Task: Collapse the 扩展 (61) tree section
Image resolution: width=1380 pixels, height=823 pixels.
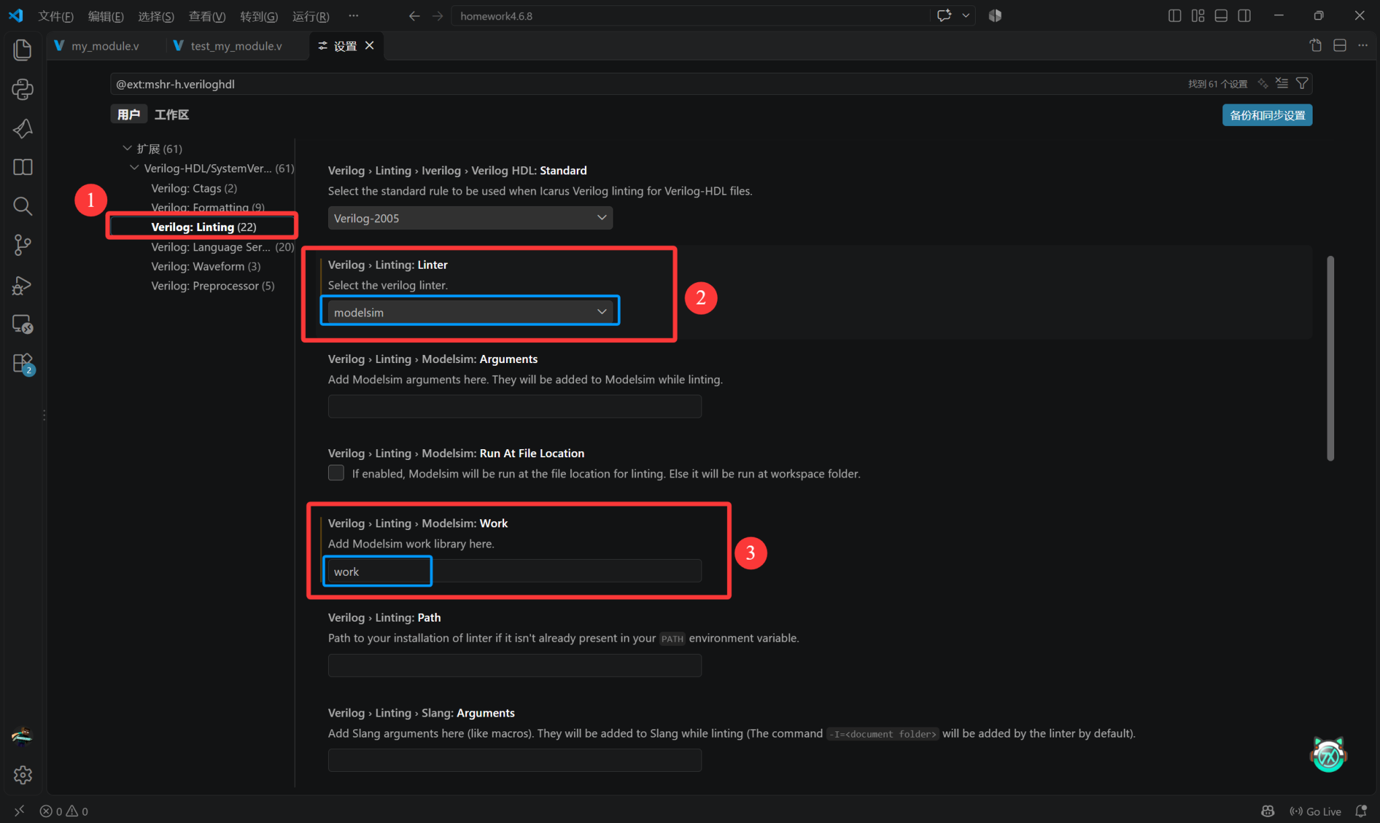Action: click(127, 148)
